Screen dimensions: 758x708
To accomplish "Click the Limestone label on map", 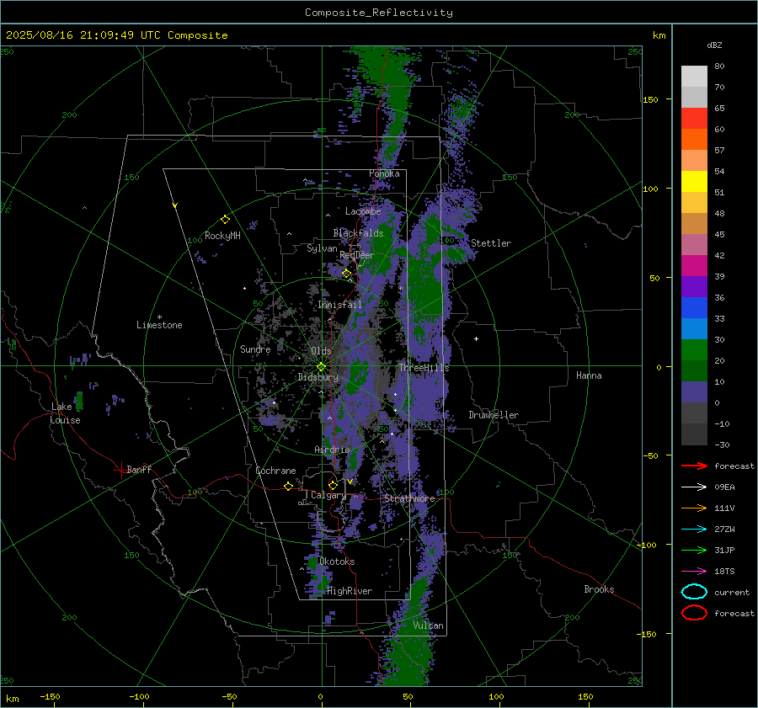I will click(x=159, y=325).
